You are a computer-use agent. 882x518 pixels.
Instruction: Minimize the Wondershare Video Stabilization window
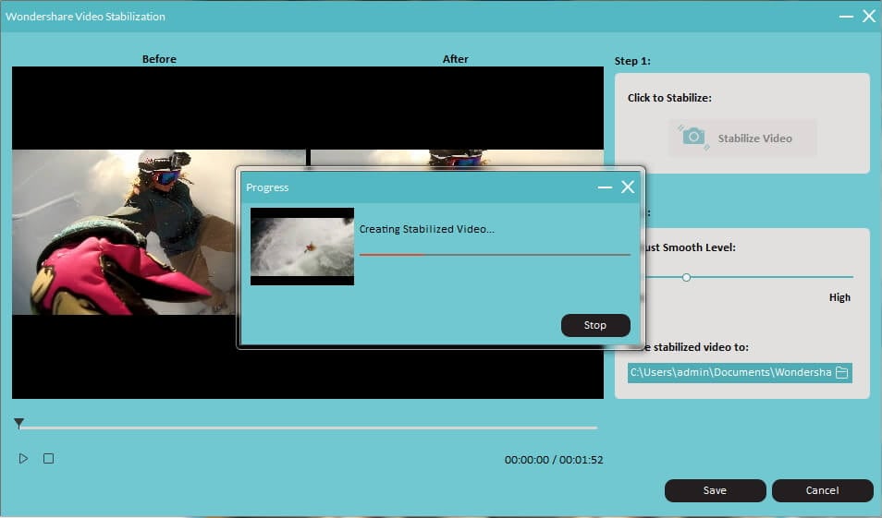(846, 17)
